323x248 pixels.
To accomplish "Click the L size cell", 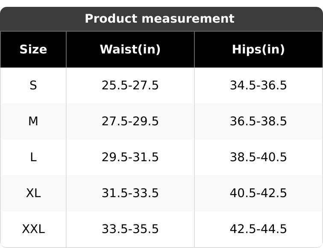I will tap(33, 157).
